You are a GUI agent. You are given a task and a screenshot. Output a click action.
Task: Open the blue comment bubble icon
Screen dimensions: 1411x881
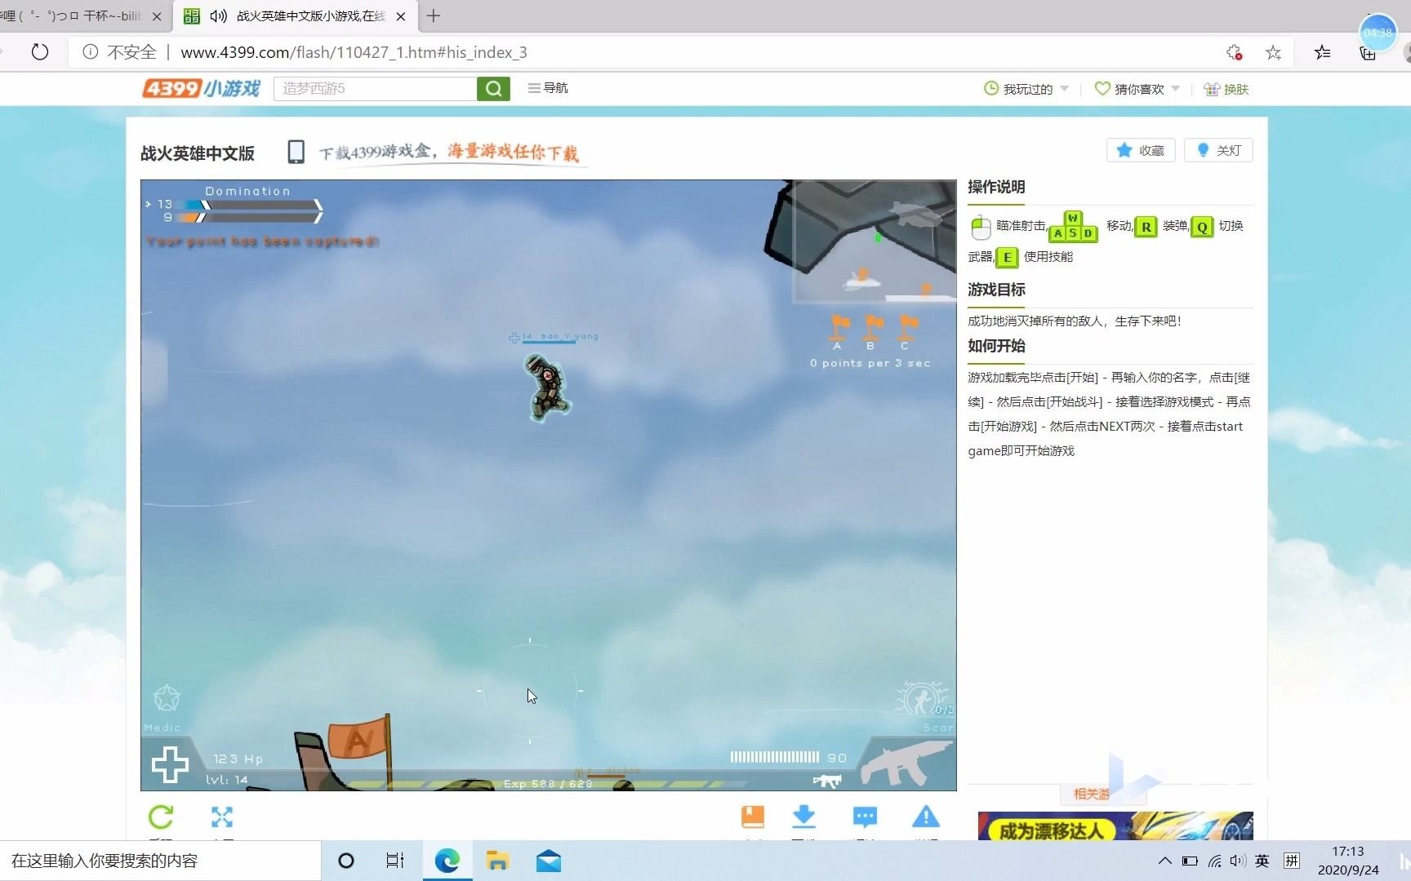(x=865, y=817)
